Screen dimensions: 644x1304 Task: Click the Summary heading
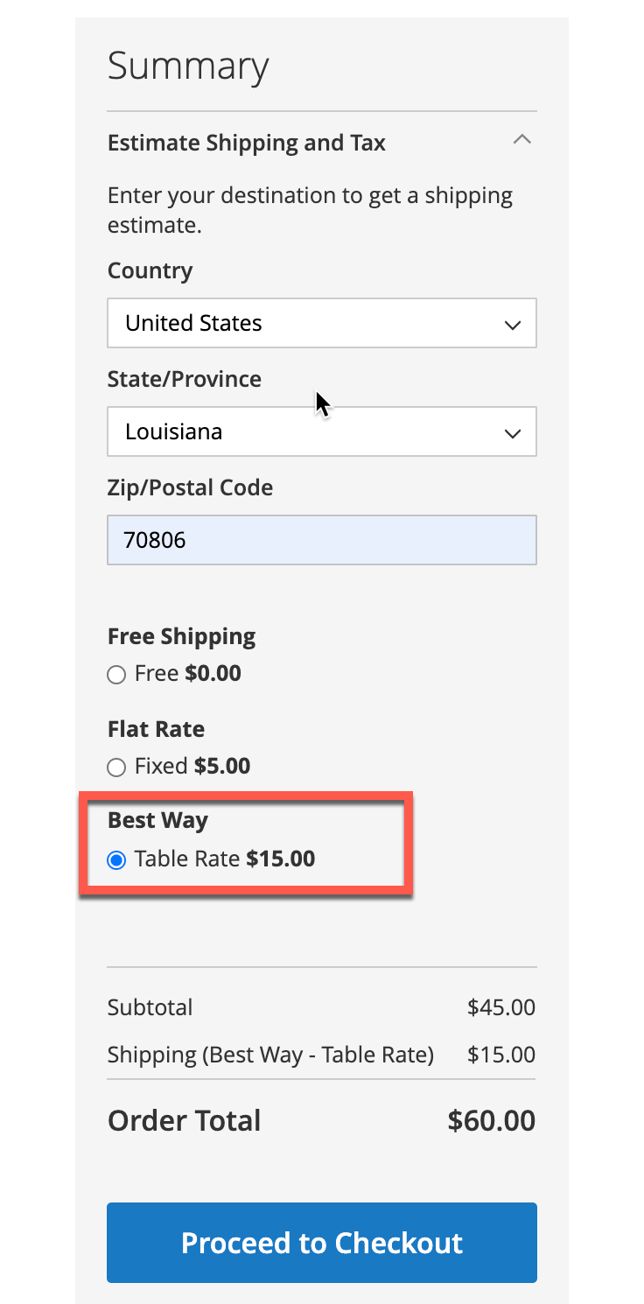click(188, 65)
